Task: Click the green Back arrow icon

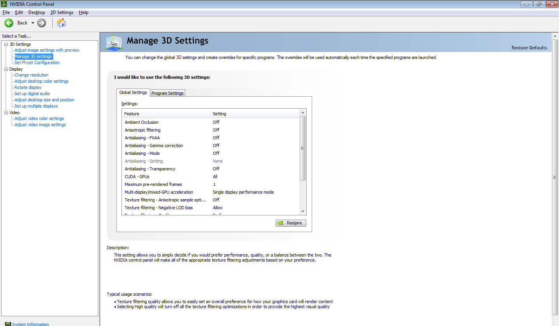Action: 9,23
